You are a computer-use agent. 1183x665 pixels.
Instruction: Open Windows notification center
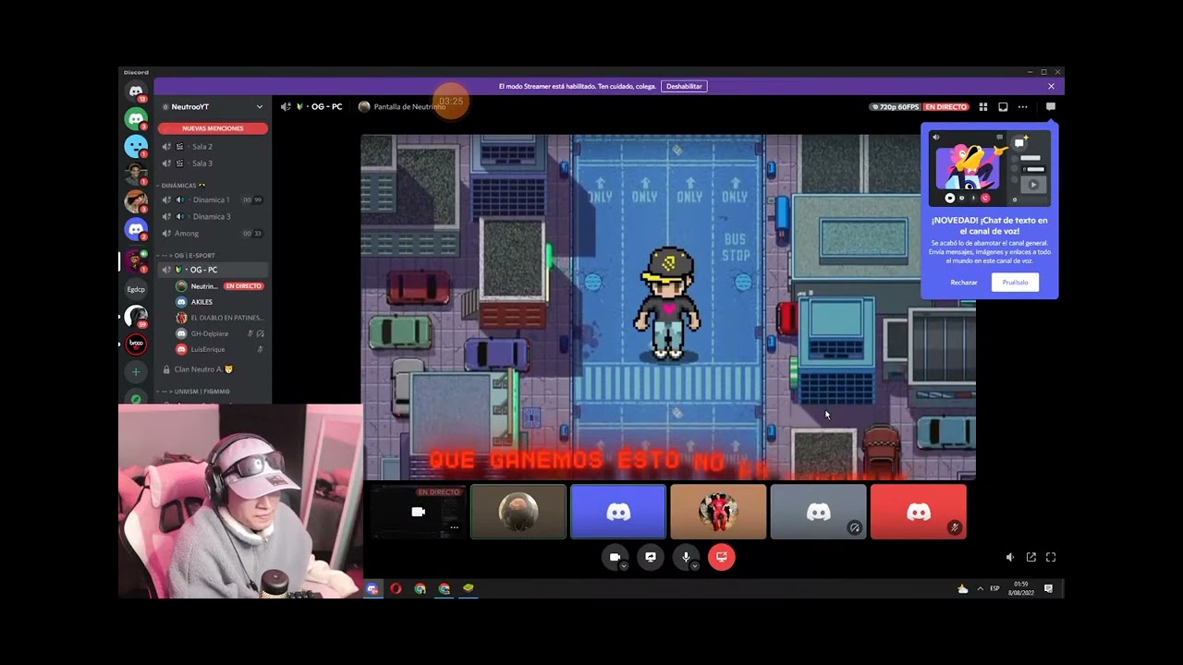pyautogui.click(x=1048, y=588)
